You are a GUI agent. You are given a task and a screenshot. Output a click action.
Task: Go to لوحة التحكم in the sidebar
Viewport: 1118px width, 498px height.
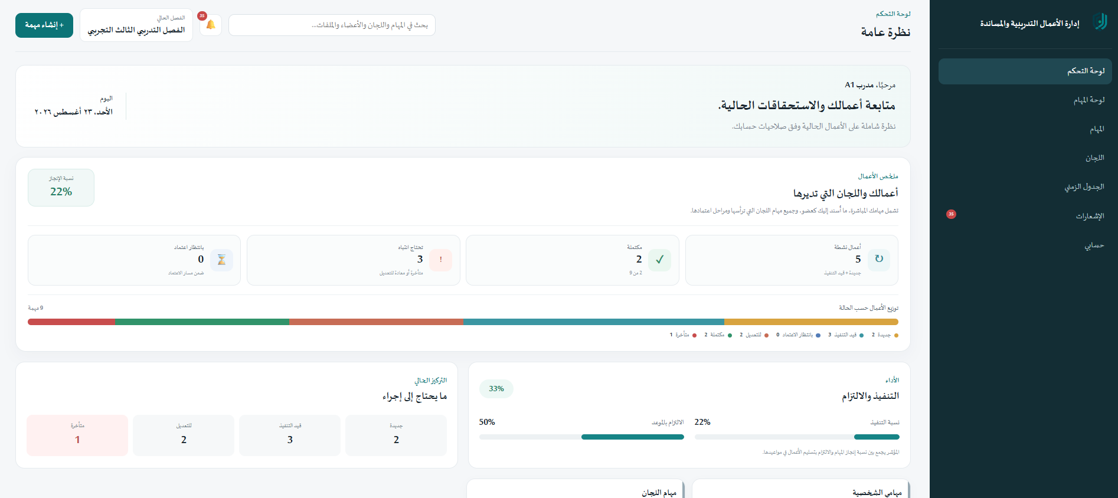(1025, 71)
